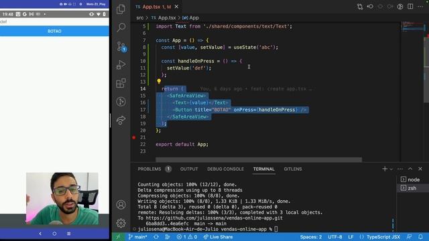
Task: Open Manage gear in activity bar
Action: pos(121,223)
